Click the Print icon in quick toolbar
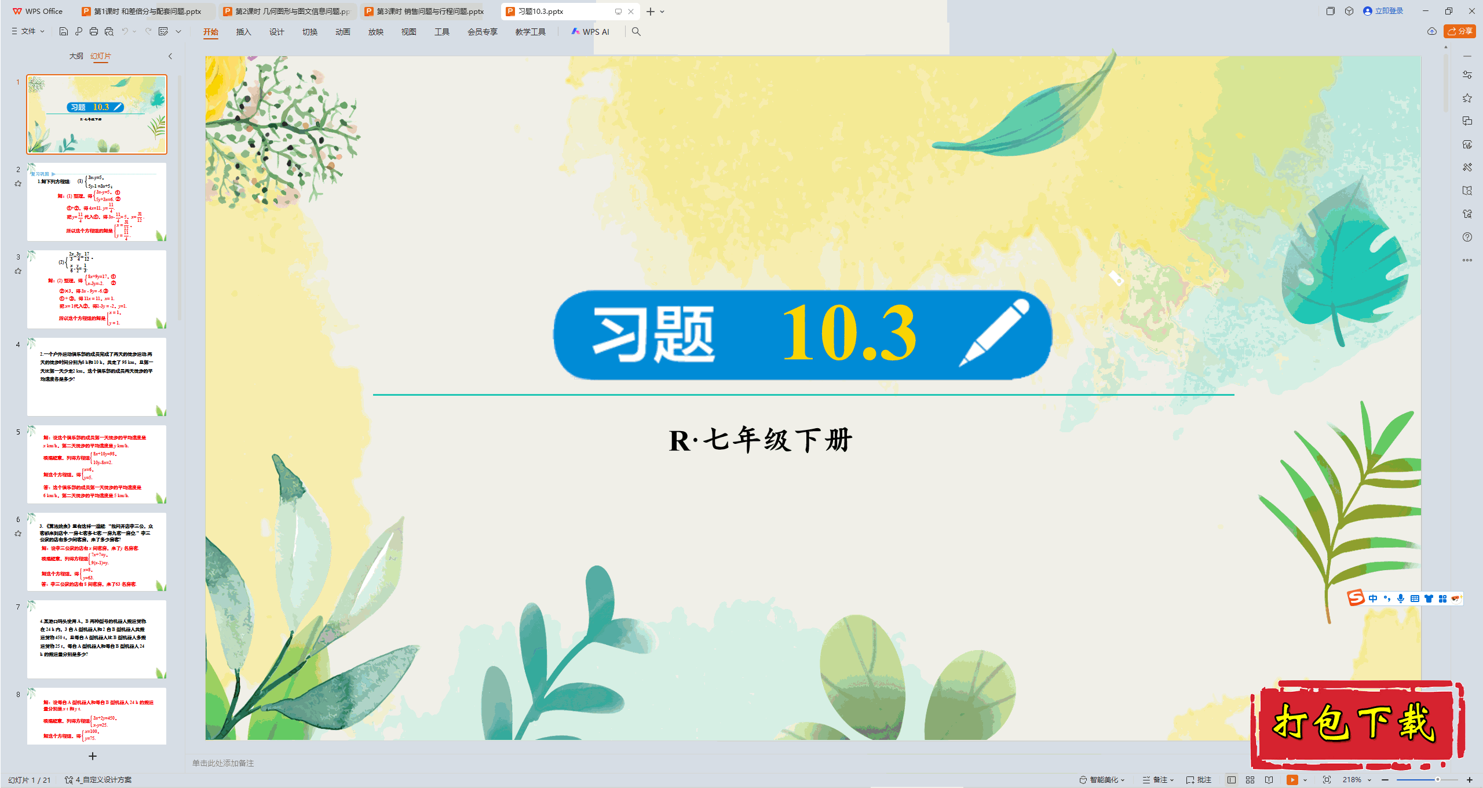 click(94, 31)
